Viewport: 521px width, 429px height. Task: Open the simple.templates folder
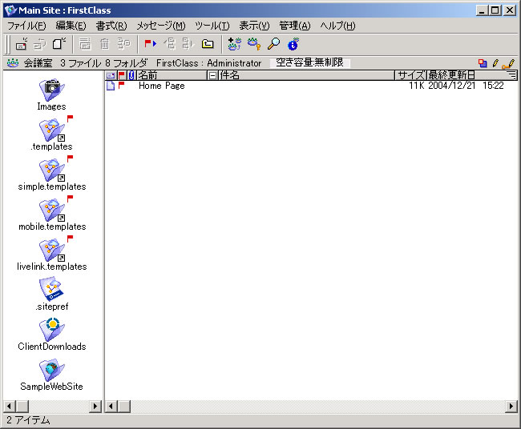51,170
